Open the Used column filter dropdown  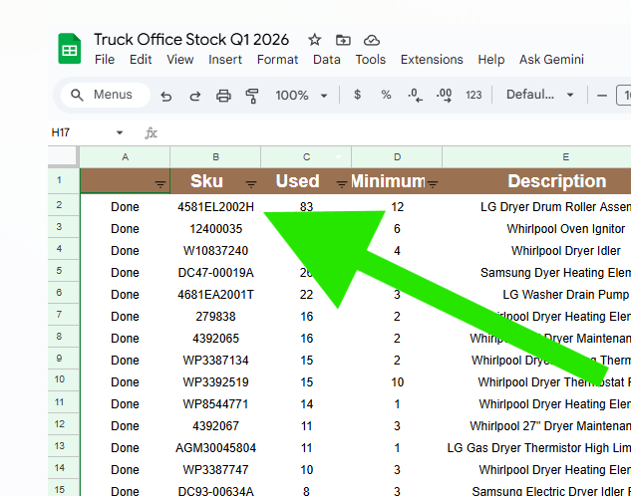pyautogui.click(x=342, y=183)
